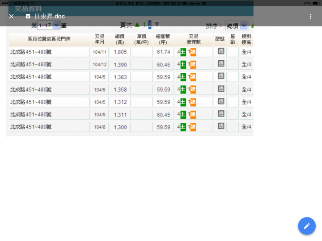Click the 104/12 transaction date cell
322x241 pixels.
click(100, 65)
